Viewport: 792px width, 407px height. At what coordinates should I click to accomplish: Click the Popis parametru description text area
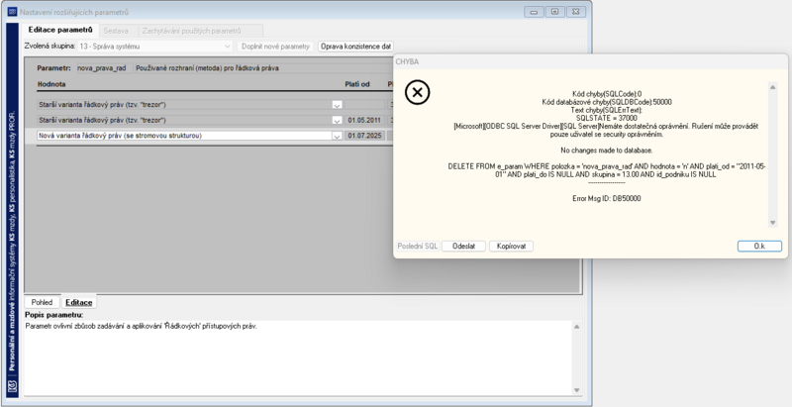(298, 358)
